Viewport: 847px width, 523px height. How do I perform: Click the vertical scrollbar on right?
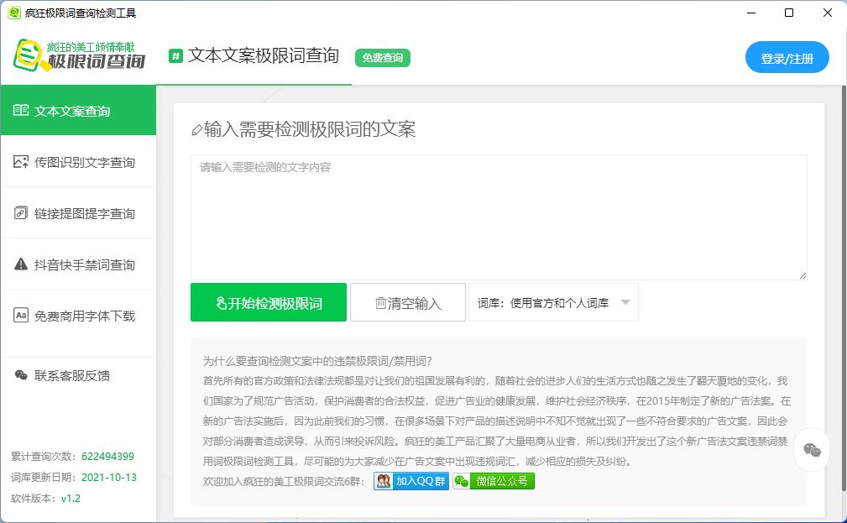844,289
